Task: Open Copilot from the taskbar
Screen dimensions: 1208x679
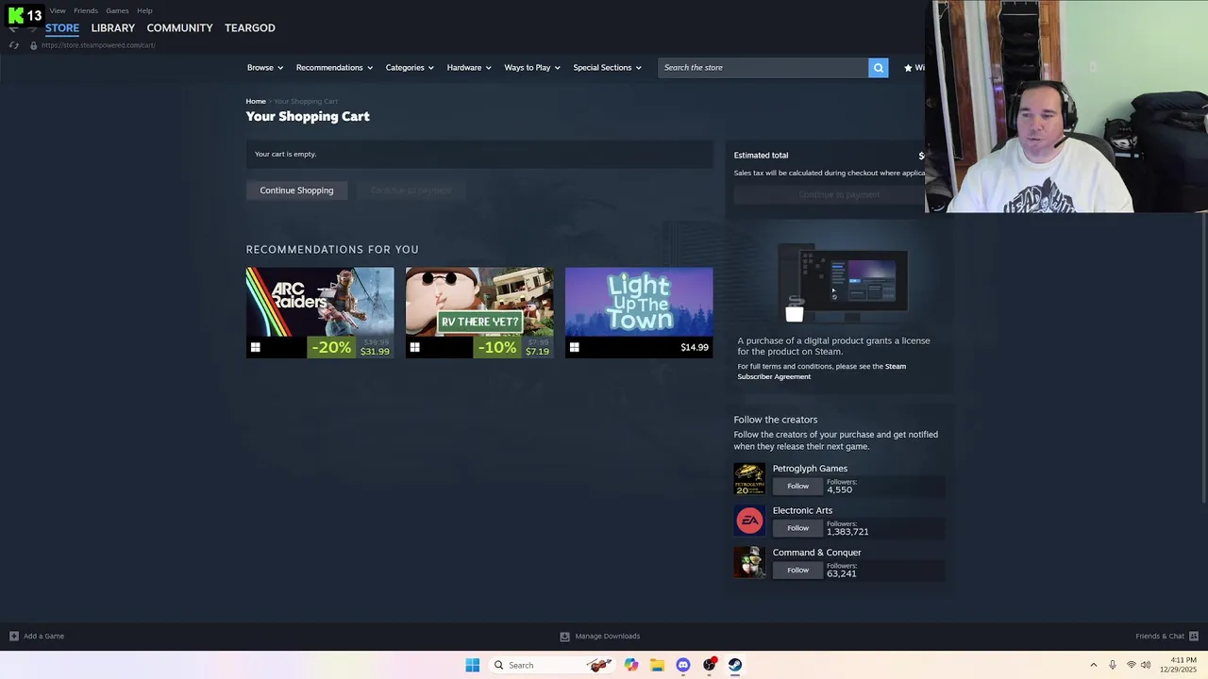Action: click(630, 665)
